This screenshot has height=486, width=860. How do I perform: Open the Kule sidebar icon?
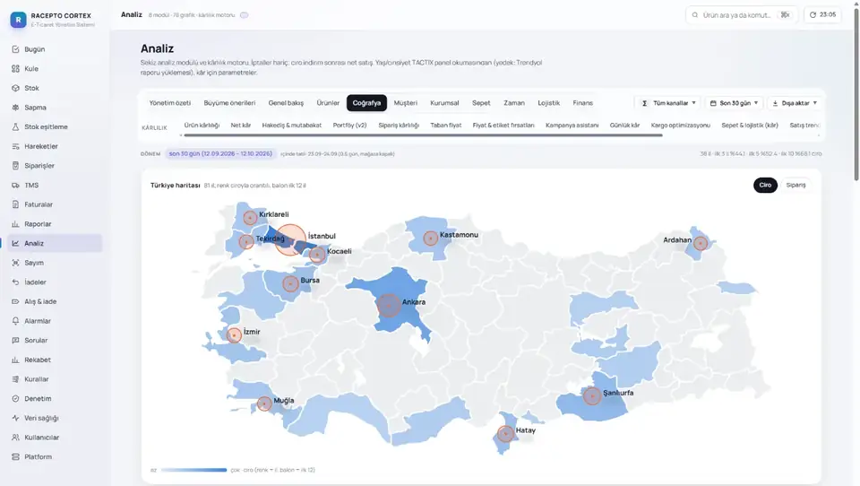(15, 69)
